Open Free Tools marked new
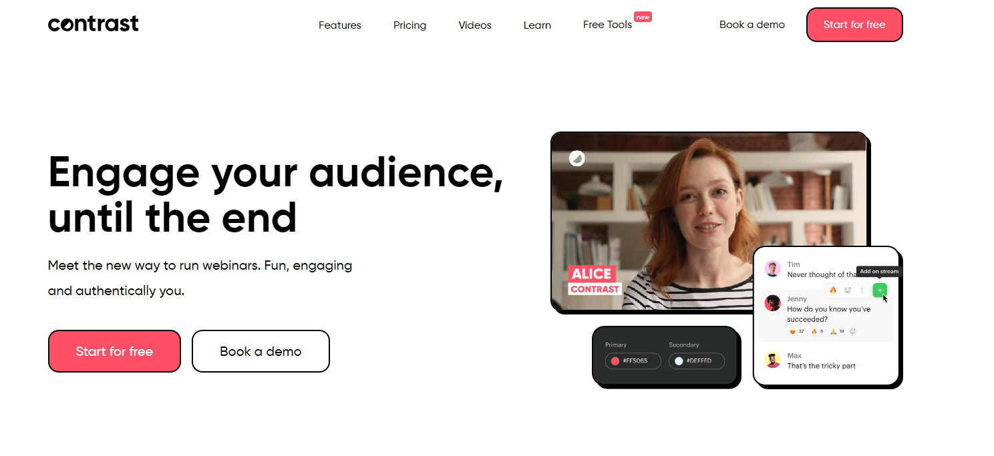 (x=607, y=25)
